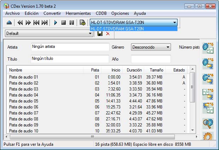The height and width of the screenshot is (150, 219).
Task: Open the Convertir menu
Action: (52, 13)
